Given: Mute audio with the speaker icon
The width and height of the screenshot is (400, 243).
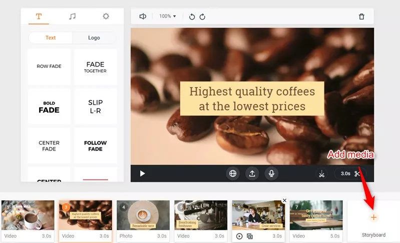Looking at the screenshot, I should pos(143,16).
